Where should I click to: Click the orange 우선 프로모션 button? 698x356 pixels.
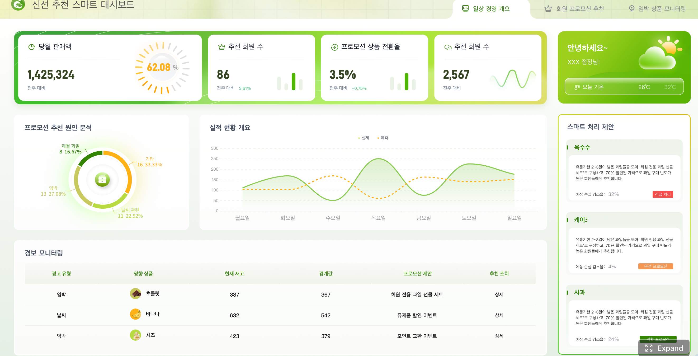[x=655, y=266]
